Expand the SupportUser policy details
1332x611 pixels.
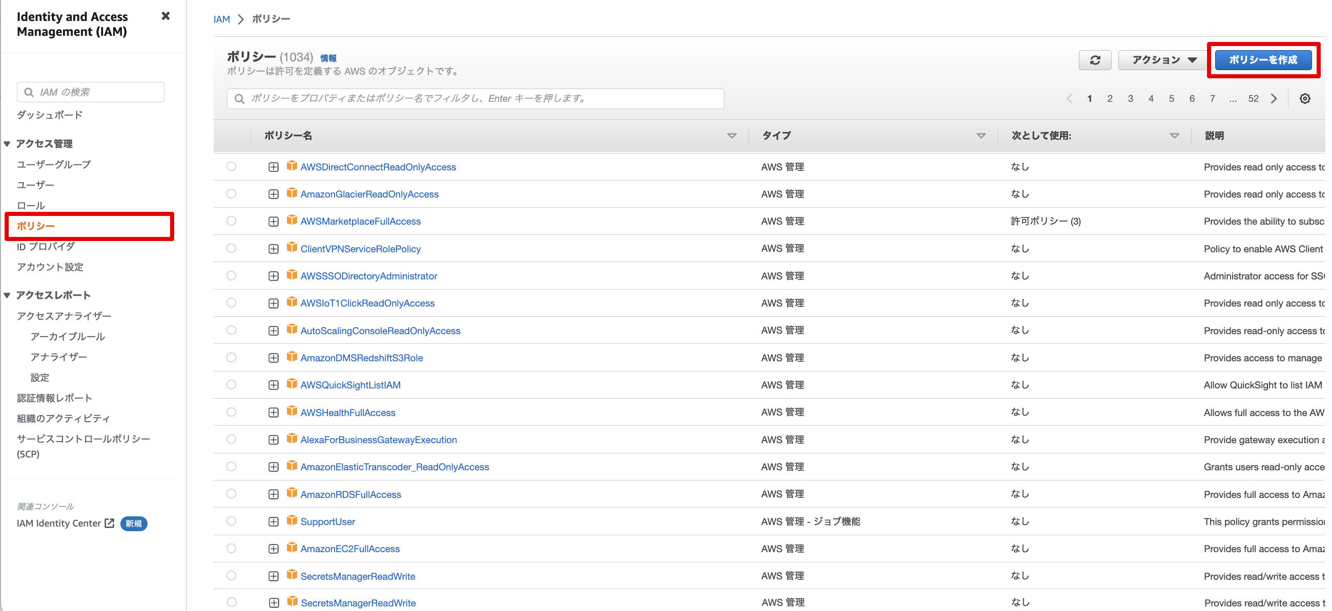[274, 521]
